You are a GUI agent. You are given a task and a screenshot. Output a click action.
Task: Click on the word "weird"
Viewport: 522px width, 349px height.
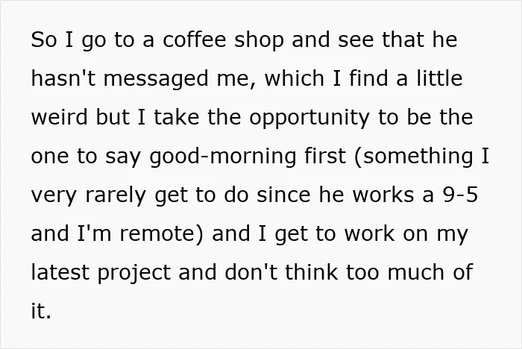[x=59, y=117]
